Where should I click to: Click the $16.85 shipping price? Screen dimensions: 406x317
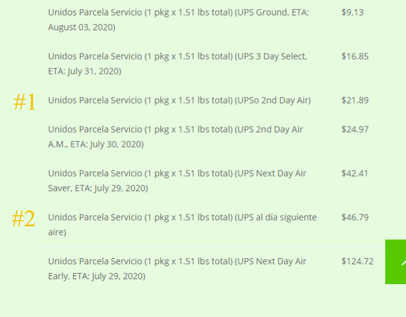[x=355, y=56]
